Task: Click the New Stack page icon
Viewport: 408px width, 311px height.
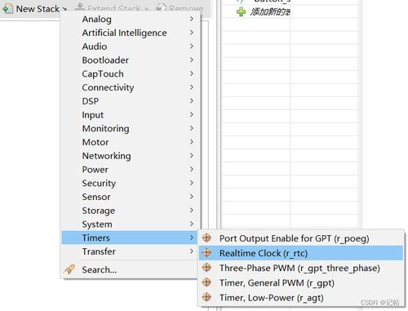Action: pyautogui.click(x=7, y=9)
